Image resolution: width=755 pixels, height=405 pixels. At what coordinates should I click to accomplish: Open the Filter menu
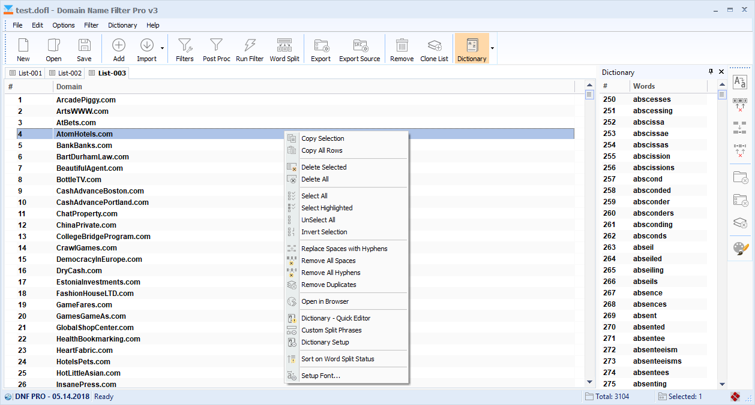(91, 25)
